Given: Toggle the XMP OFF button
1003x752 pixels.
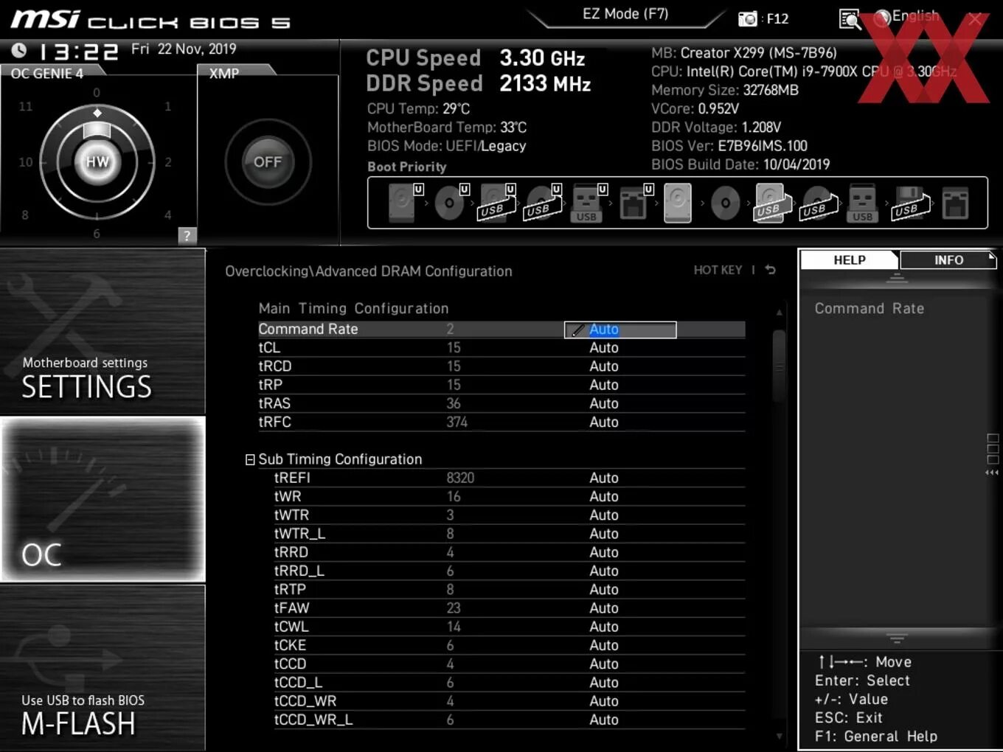Looking at the screenshot, I should pyautogui.click(x=268, y=161).
